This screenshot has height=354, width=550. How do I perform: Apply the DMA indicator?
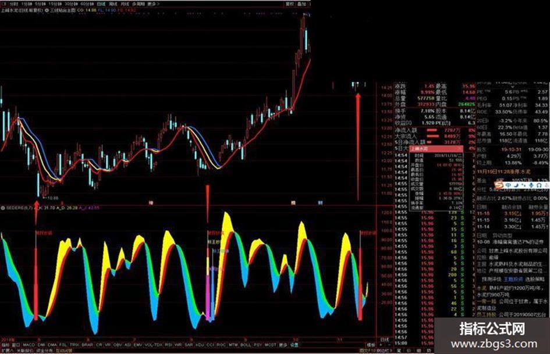(52, 345)
